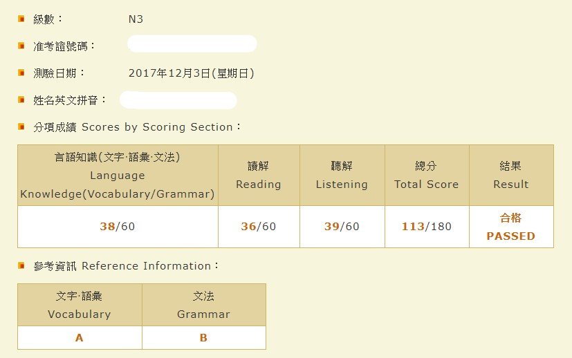
Task: Click the bullet next to 參考資訊 Reference Information
Action: (x=21, y=265)
